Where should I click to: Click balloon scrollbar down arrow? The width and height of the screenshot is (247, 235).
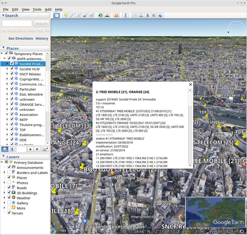(x=190, y=165)
